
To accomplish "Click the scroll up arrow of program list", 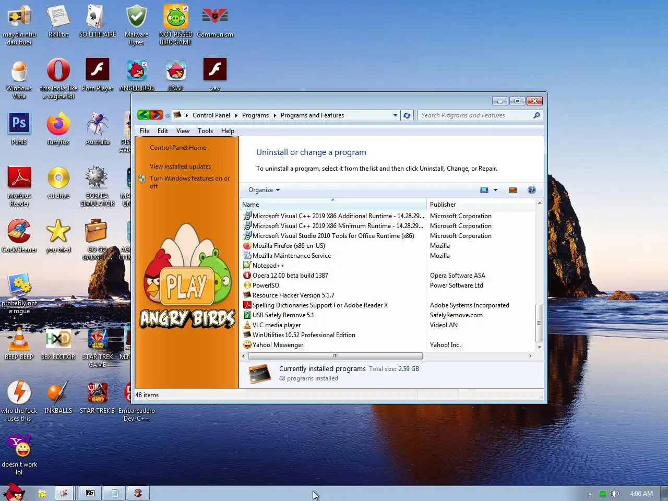I will coord(540,203).
